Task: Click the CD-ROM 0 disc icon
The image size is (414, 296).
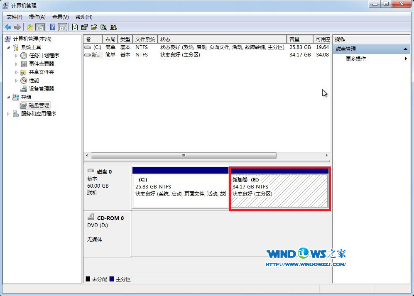Action: (91, 217)
